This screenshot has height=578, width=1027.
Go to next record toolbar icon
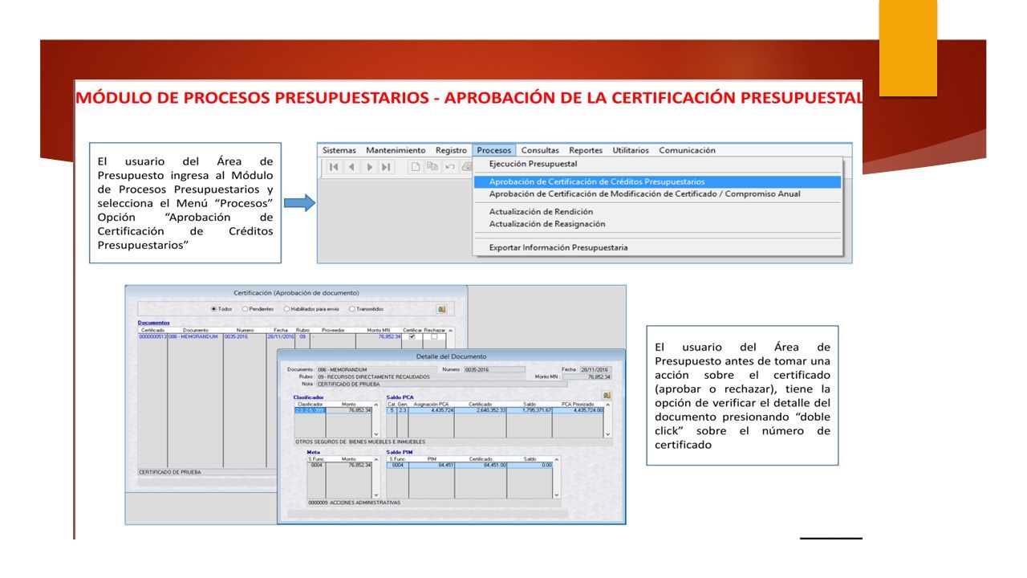pos(370,167)
